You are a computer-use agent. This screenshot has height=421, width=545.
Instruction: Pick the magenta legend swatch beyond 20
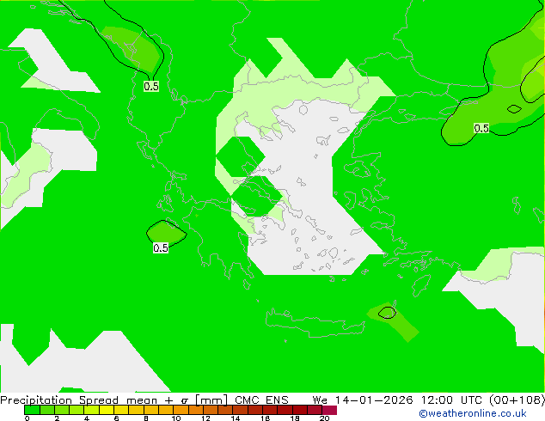pos(329,410)
